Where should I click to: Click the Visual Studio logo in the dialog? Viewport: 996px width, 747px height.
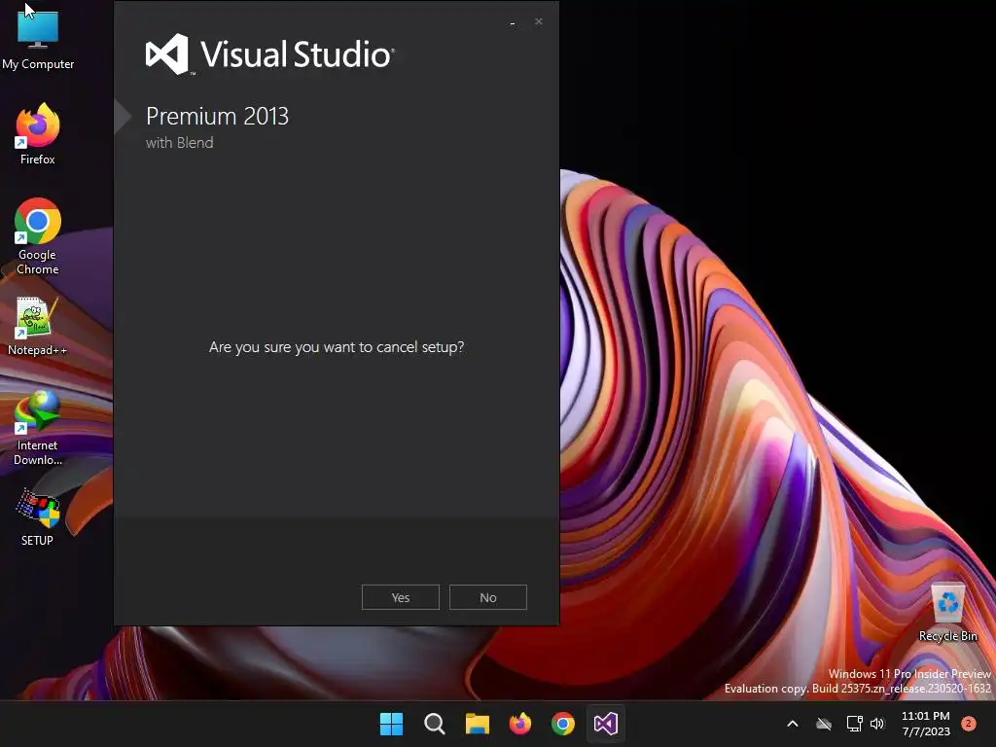(270, 54)
